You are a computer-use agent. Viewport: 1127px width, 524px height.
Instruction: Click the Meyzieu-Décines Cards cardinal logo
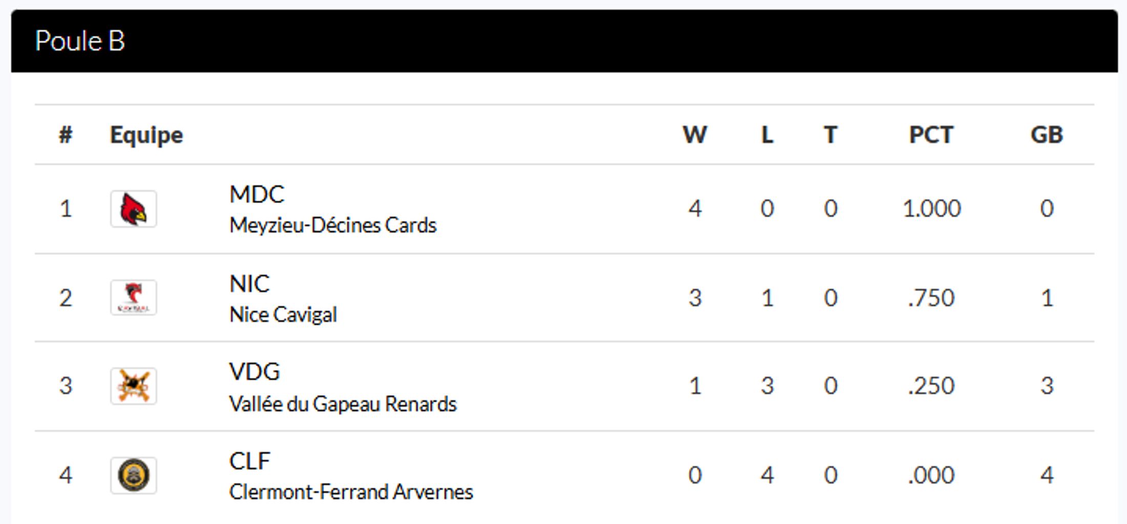click(133, 209)
